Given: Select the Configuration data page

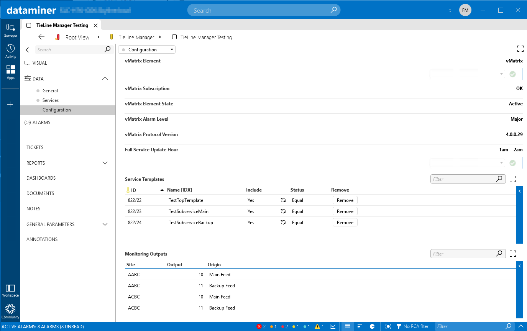Looking at the screenshot, I should (67, 110).
